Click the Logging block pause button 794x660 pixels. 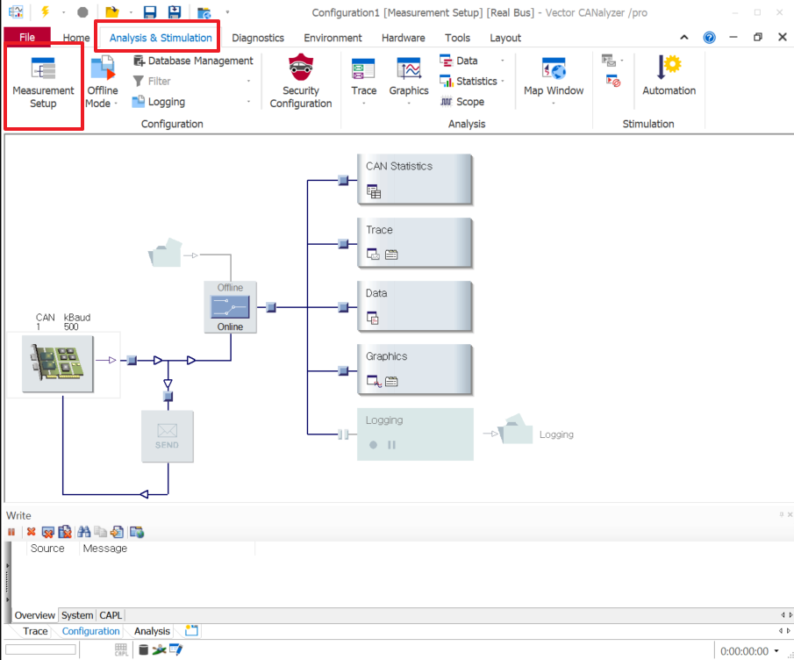pyautogui.click(x=391, y=445)
